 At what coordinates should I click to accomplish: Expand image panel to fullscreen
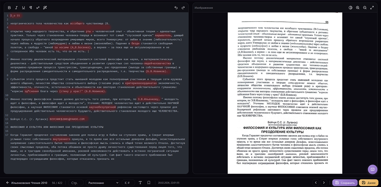point(372,8)
